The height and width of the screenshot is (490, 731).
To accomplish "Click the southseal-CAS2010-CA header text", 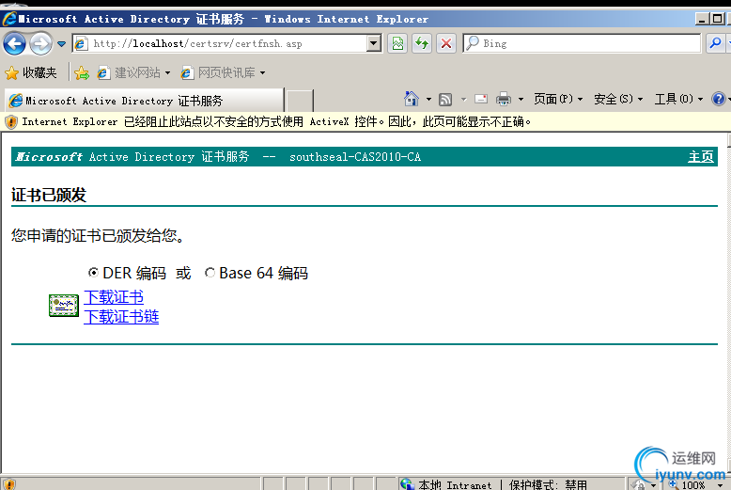I will pos(355,157).
